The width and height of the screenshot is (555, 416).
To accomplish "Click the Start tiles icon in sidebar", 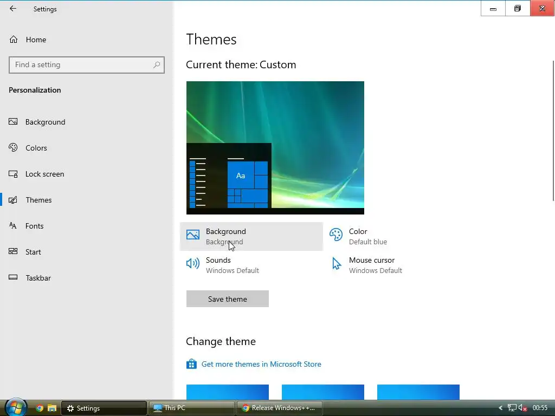I will [x=13, y=251].
